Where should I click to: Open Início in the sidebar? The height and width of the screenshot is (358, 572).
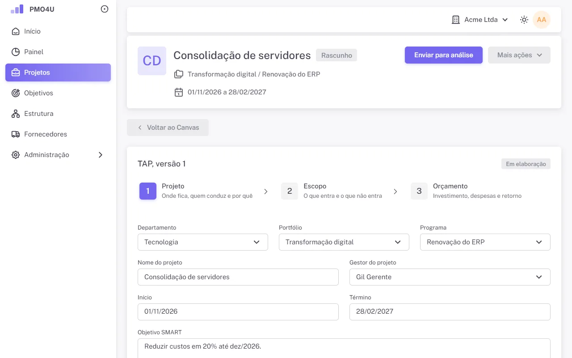pyautogui.click(x=58, y=31)
